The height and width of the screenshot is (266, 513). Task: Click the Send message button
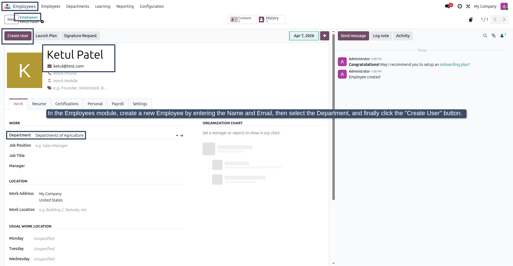353,36
